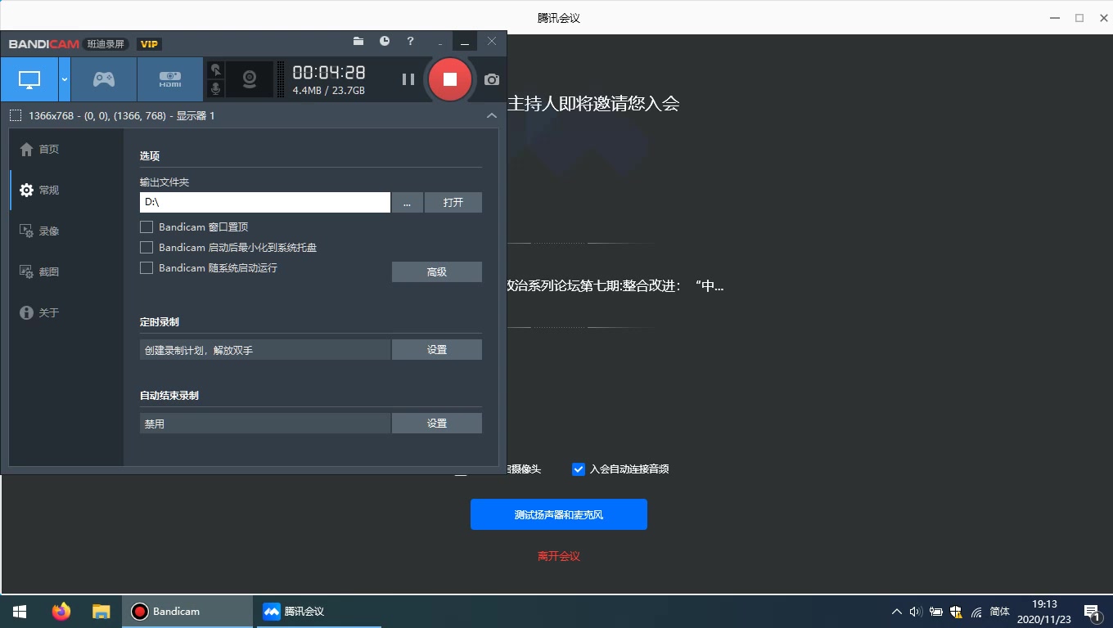Open the output folder icon in title bar
This screenshot has height=628, width=1113.
coord(358,41)
